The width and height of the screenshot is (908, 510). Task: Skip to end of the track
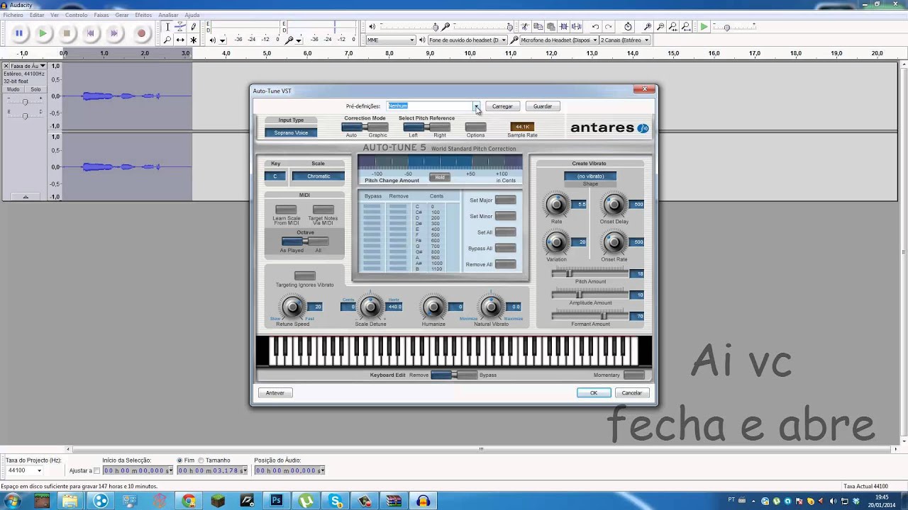pyautogui.click(x=113, y=33)
